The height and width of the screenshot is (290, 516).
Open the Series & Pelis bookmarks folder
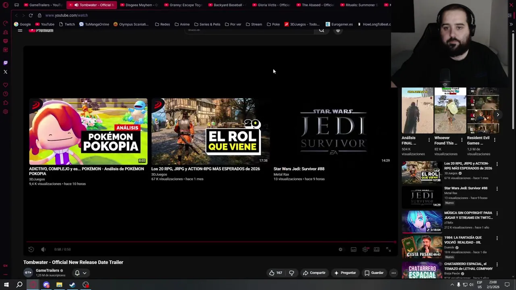click(207, 24)
